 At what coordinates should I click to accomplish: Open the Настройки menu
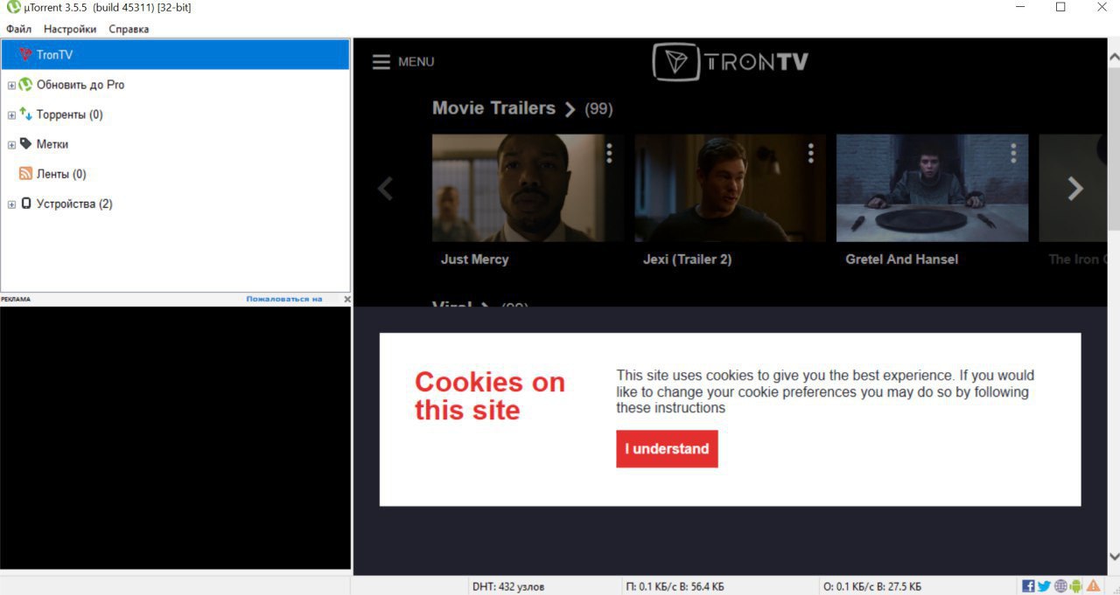70,29
